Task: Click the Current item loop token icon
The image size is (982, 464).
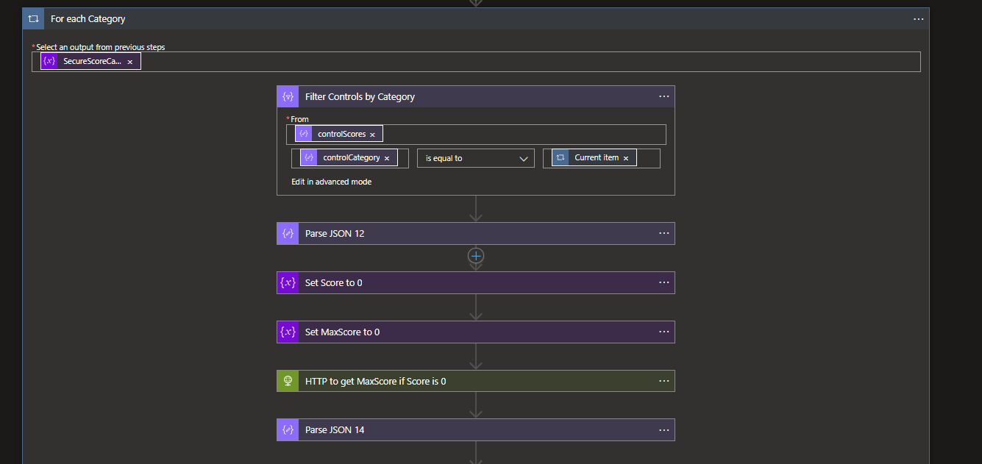Action: coord(561,157)
